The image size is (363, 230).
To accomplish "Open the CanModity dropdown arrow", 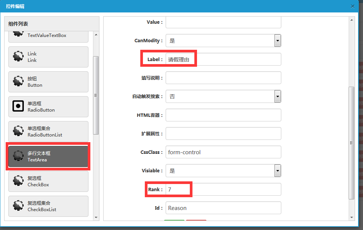I will click(278, 41).
